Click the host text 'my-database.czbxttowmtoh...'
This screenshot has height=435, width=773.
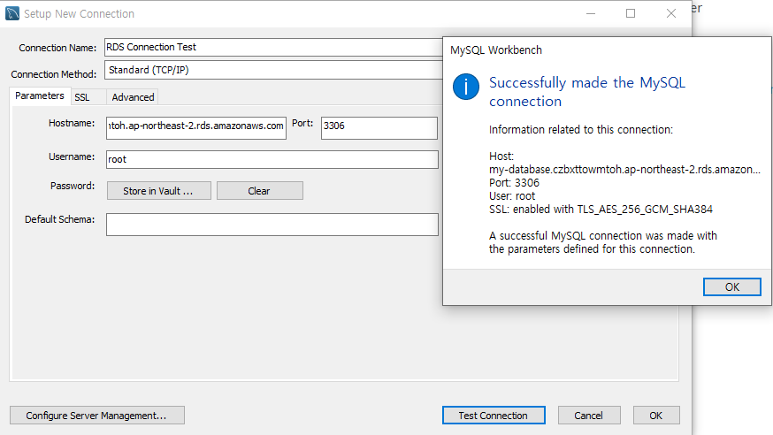[x=624, y=170]
